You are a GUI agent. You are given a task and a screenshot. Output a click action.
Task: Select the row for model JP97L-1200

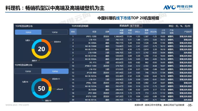click(131, 36)
